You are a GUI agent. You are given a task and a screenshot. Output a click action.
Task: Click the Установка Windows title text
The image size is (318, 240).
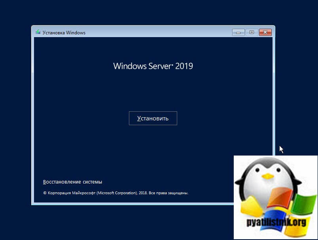(64, 33)
